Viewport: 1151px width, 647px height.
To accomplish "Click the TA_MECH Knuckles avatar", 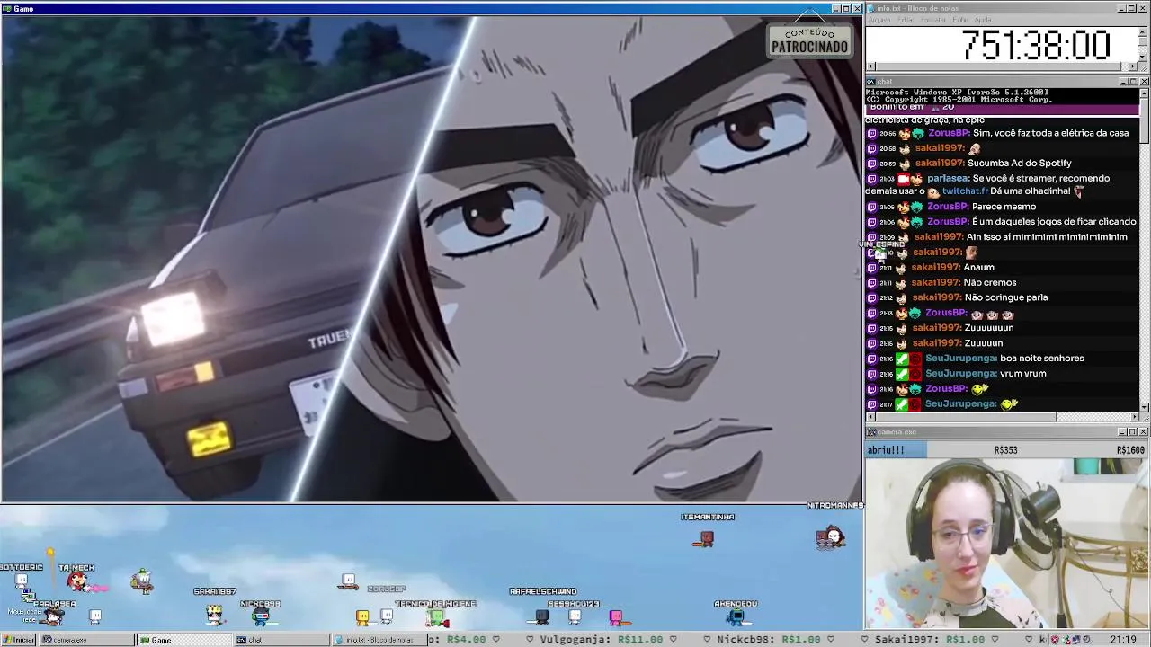I will tap(79, 582).
